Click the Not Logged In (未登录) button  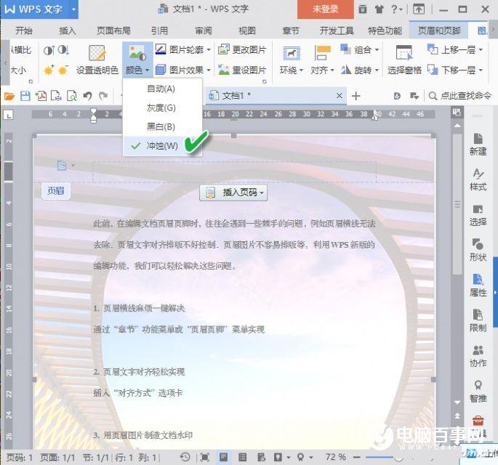pyautogui.click(x=325, y=9)
